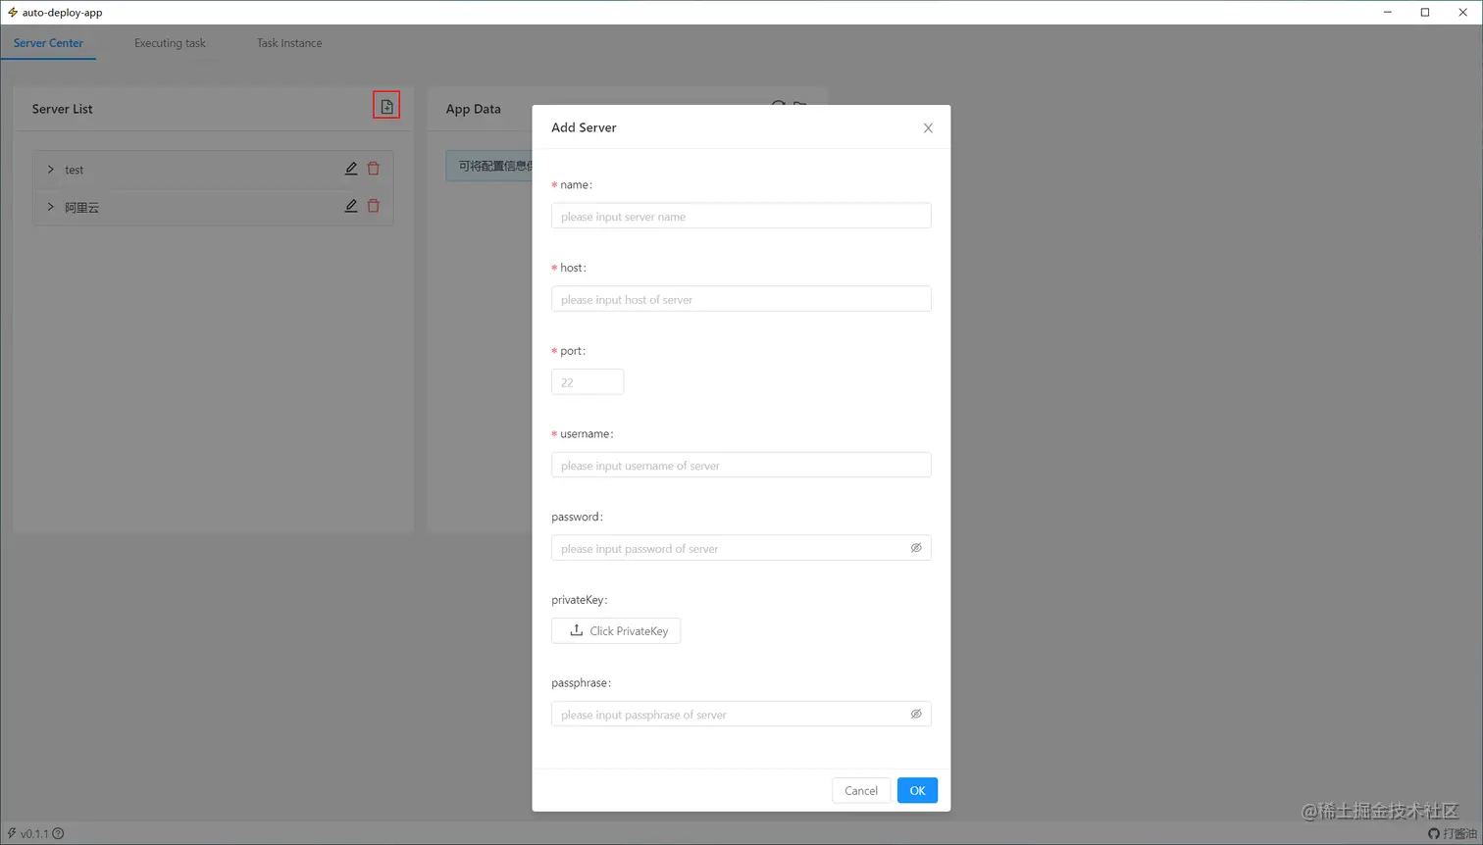
Task: Switch to the Executing task tab
Action: 170,43
